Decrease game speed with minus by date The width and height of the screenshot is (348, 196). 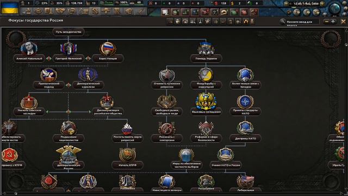pos(286,4)
